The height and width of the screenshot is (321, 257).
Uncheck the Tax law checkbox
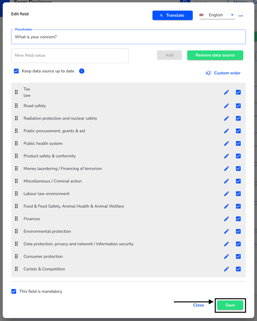(238, 92)
